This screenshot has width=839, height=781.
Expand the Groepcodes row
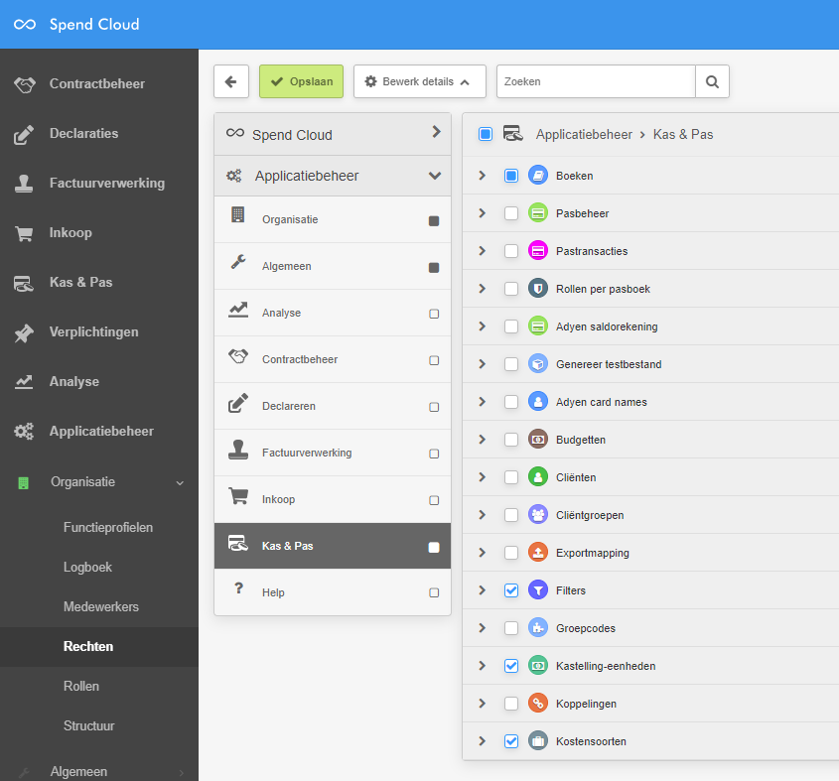[x=483, y=628]
